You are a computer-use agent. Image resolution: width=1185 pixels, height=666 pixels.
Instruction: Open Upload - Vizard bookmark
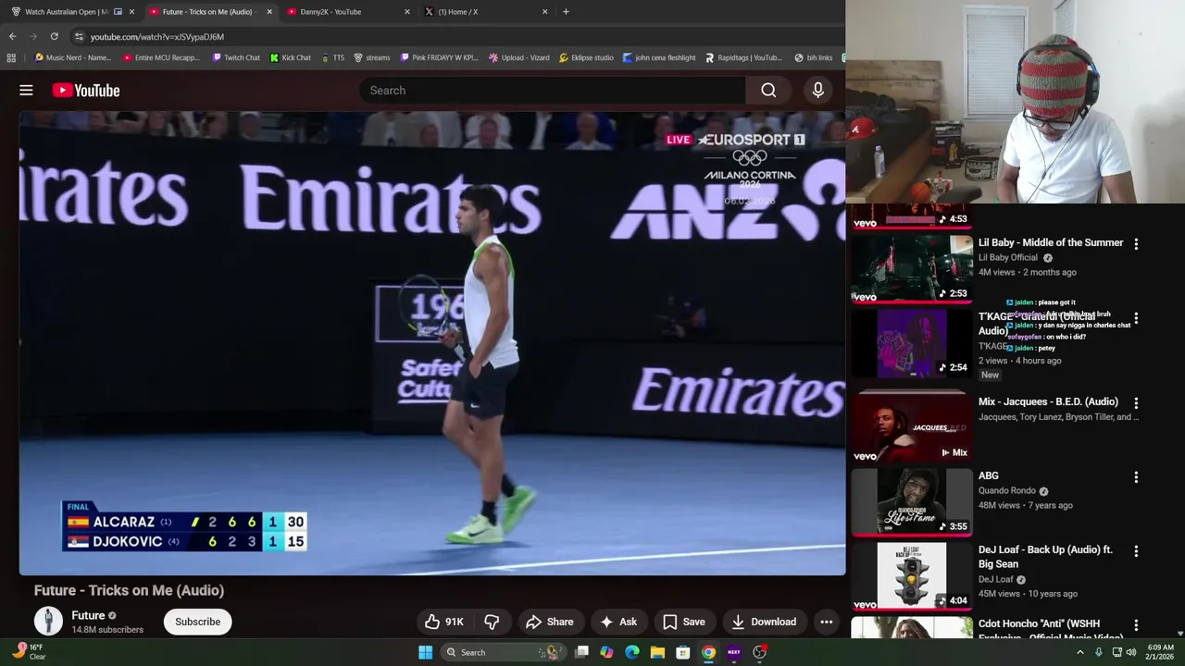[x=519, y=57]
